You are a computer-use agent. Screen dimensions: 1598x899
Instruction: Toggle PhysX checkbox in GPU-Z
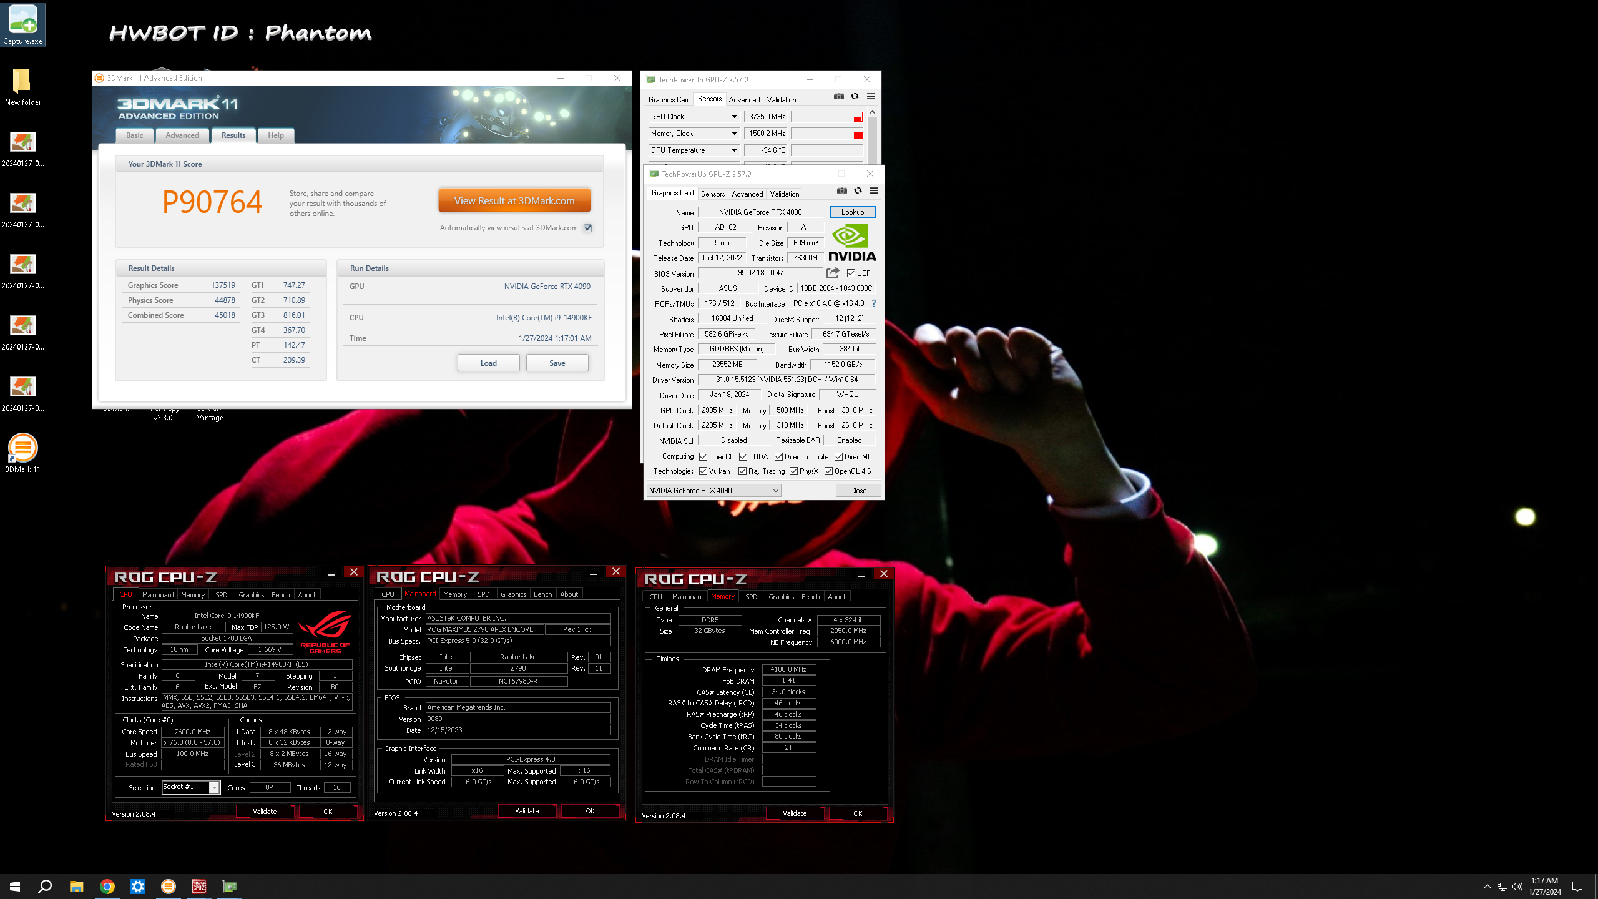coord(794,471)
